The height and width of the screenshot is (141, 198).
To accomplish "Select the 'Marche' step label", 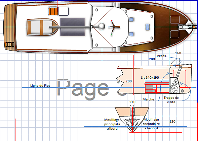I will point(148,99).
